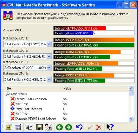The height and width of the screenshot is (133, 138).
Task: Open the Reference CPU 1 dropdown
Action: coord(49,44)
